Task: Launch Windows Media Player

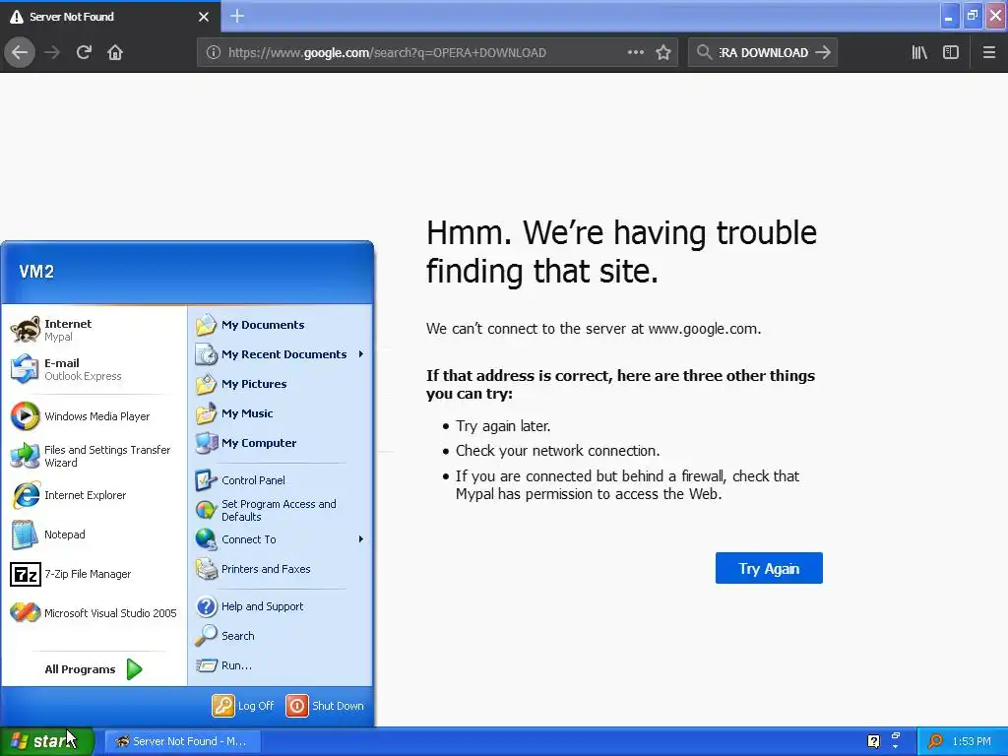Action: 94,416
